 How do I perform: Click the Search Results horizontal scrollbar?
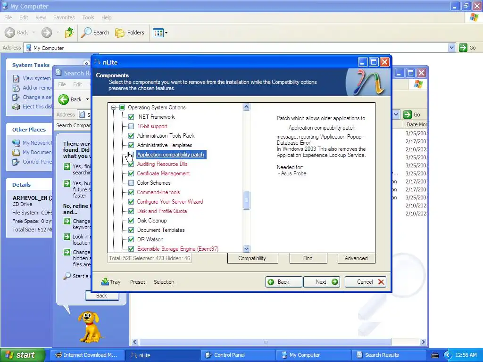point(266,342)
